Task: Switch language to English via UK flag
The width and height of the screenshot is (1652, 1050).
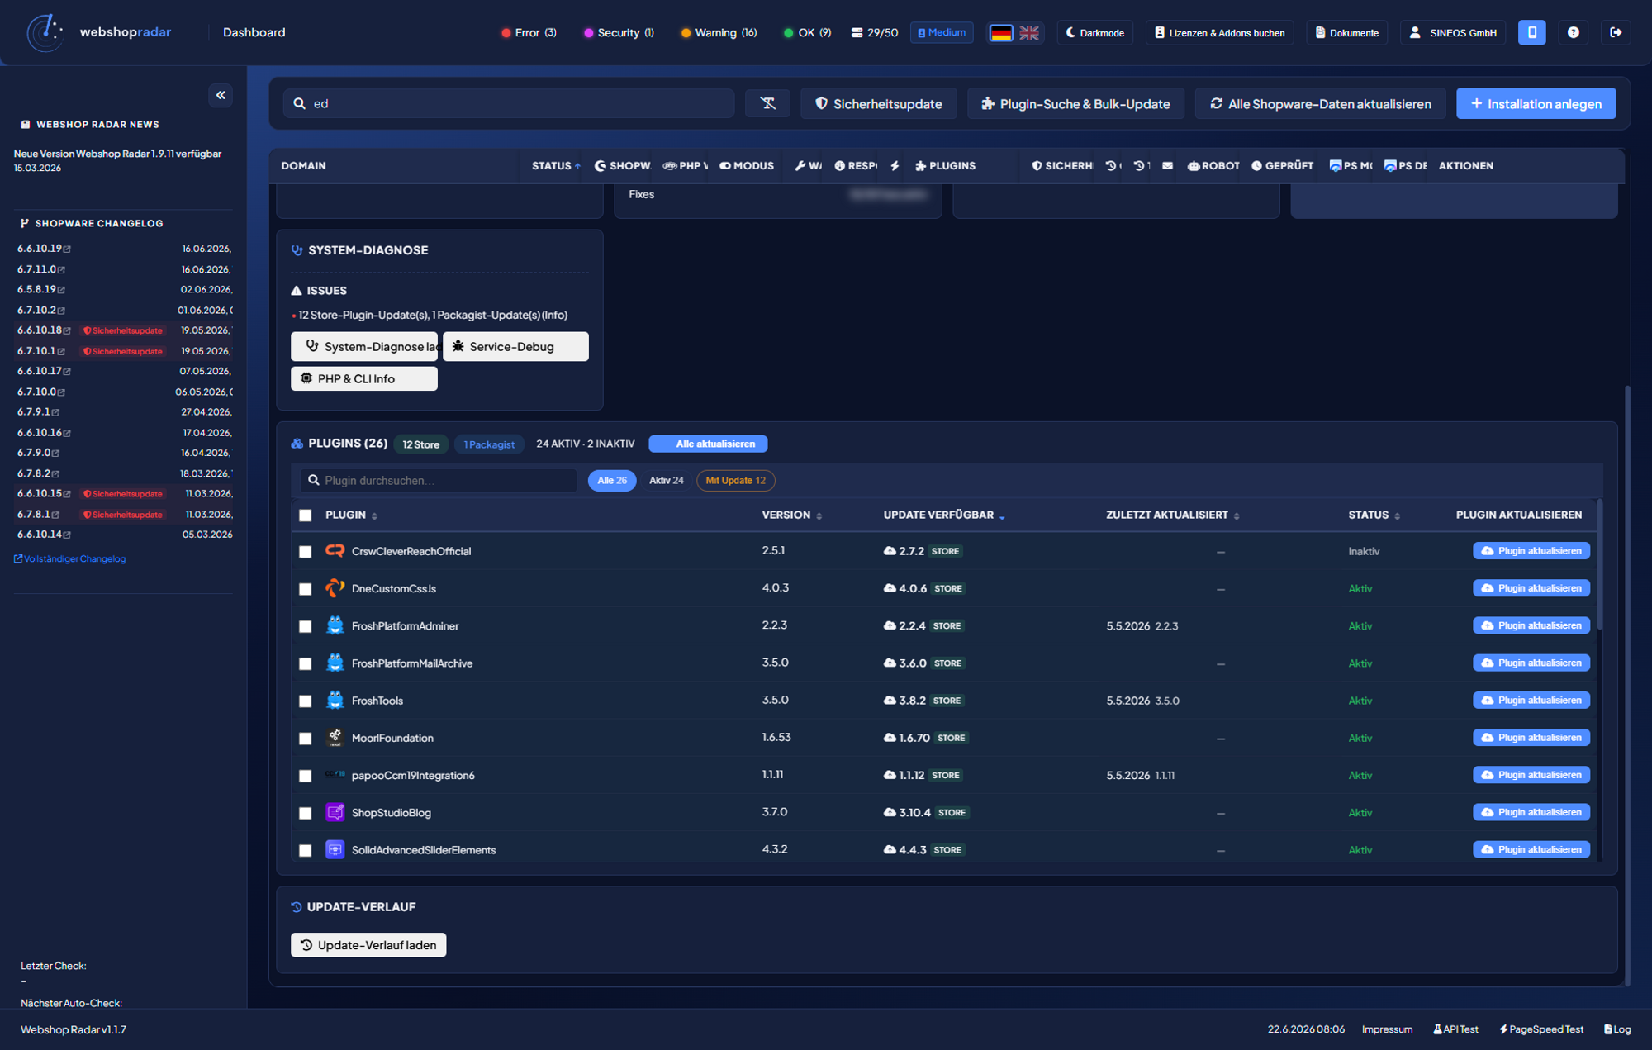Action: pyautogui.click(x=1029, y=33)
